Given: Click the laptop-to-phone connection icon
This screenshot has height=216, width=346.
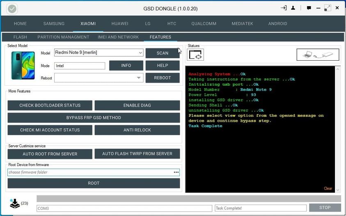Looking at the screenshot, I should point(318,55).
